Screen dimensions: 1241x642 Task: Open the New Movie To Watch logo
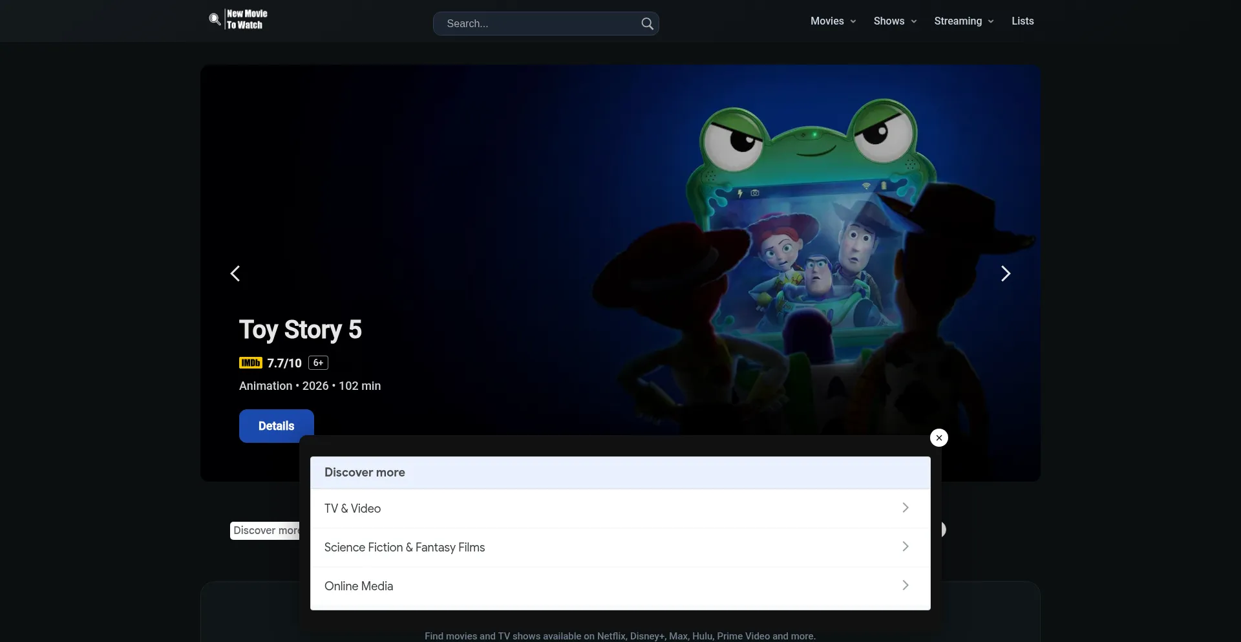pyautogui.click(x=238, y=19)
